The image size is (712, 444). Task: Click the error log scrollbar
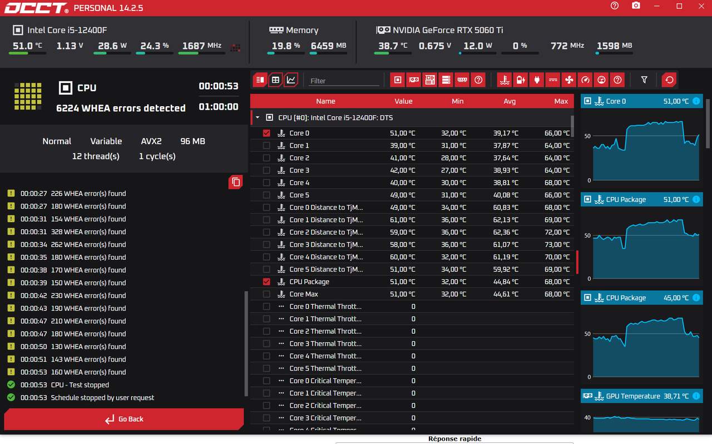(x=246, y=343)
